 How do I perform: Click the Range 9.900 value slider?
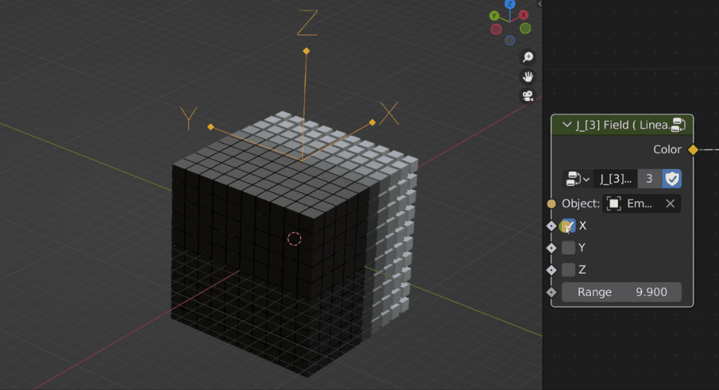click(621, 292)
